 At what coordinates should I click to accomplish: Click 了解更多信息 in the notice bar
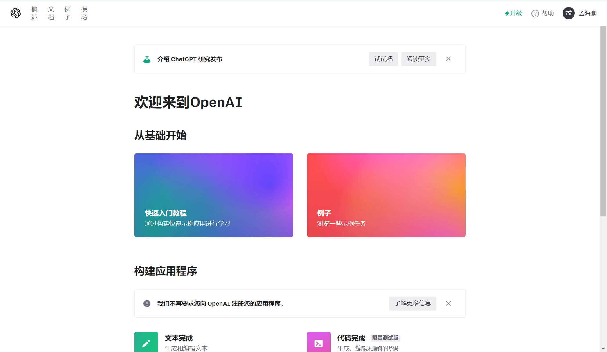pyautogui.click(x=412, y=303)
